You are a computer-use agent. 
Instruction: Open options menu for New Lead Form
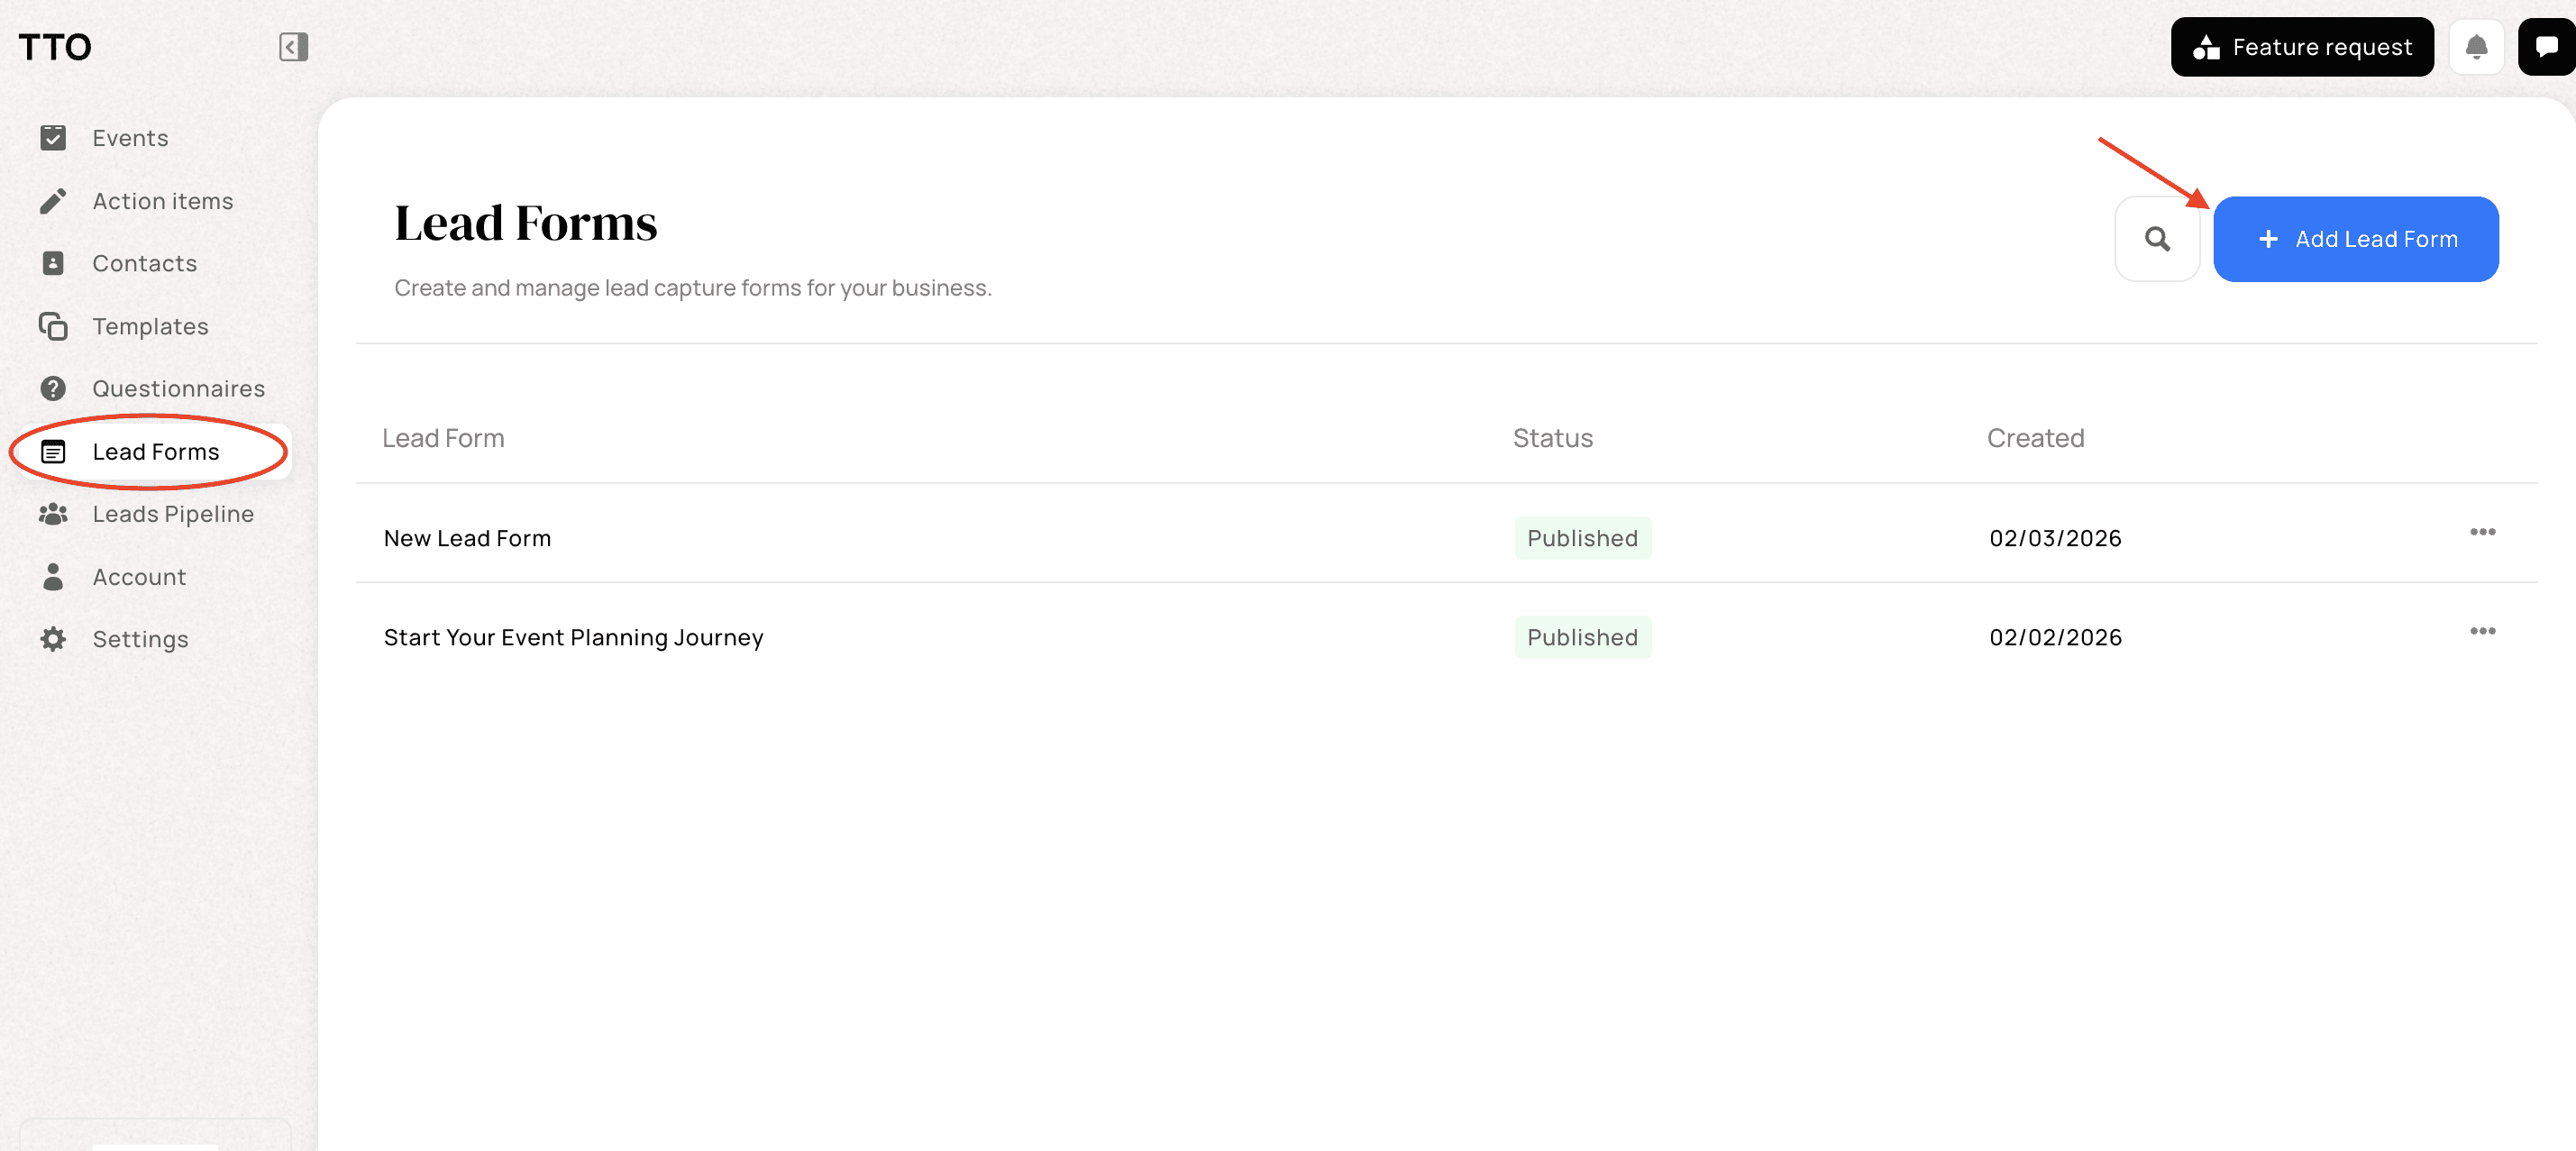click(2482, 532)
